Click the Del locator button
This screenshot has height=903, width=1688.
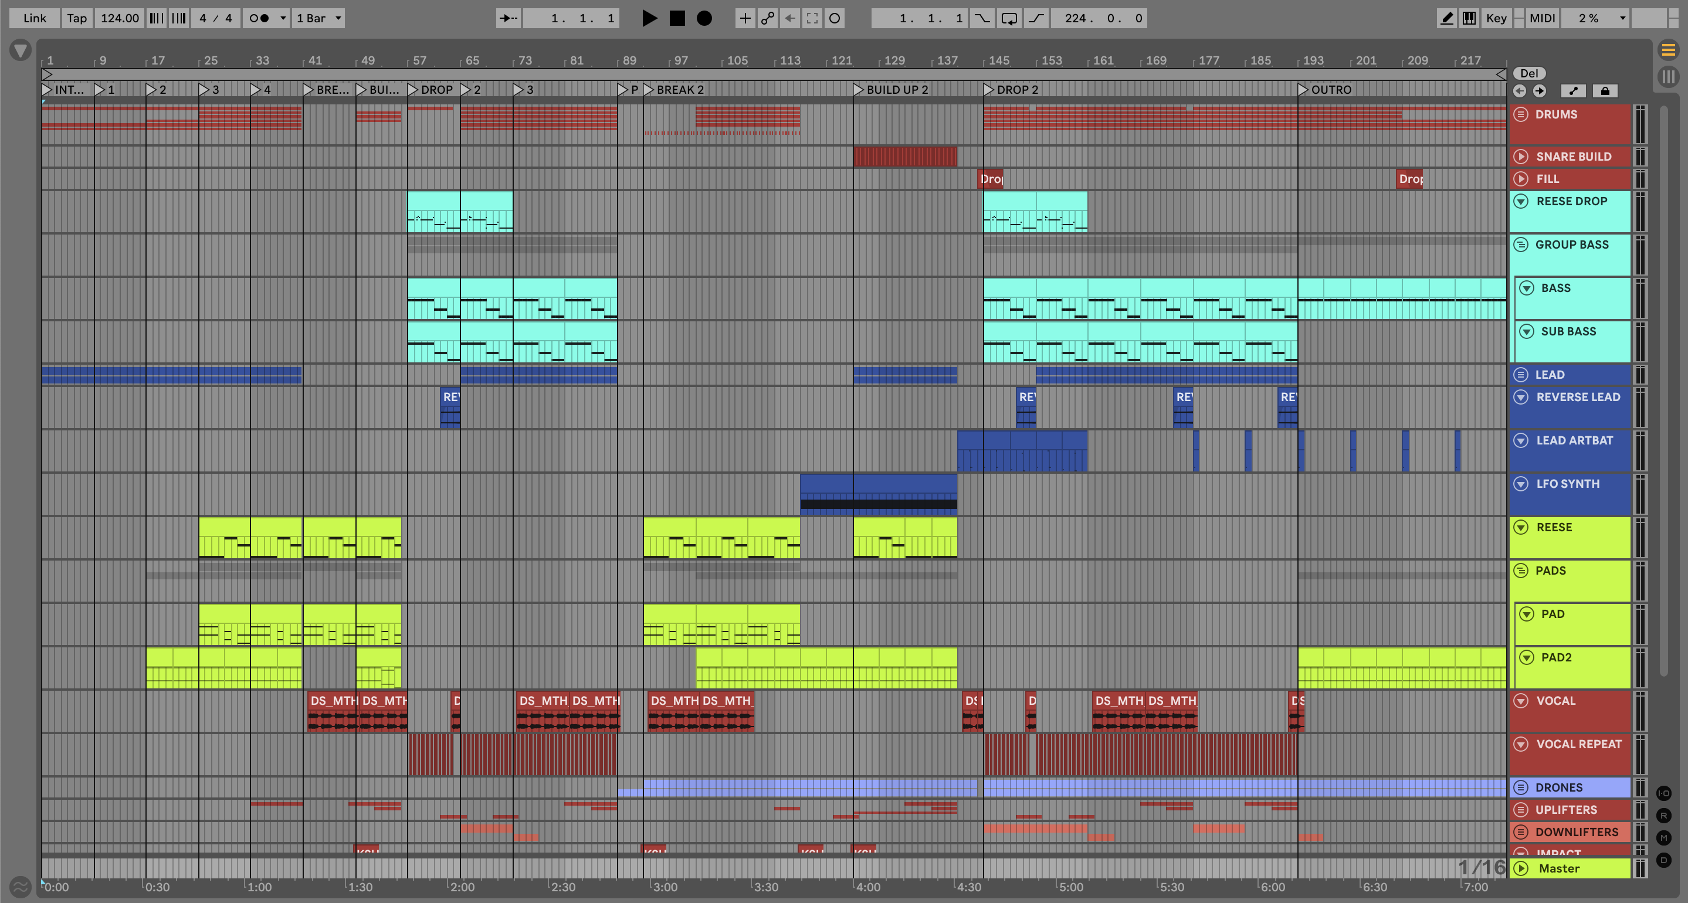pyautogui.click(x=1529, y=73)
